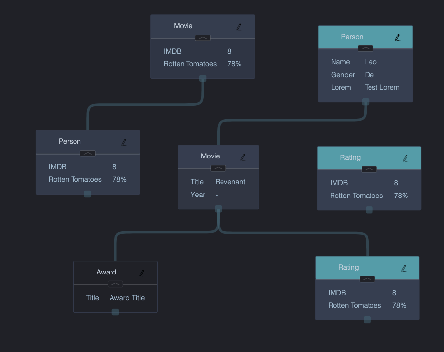Collapse the Award node
Screen dimensions: 444x352
(115, 284)
